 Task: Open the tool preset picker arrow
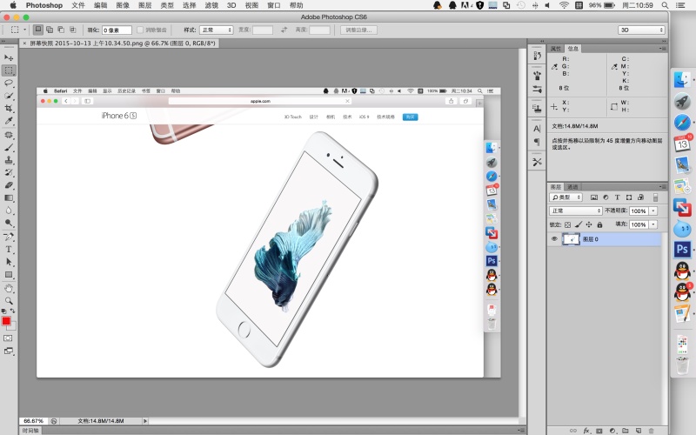[25, 30]
